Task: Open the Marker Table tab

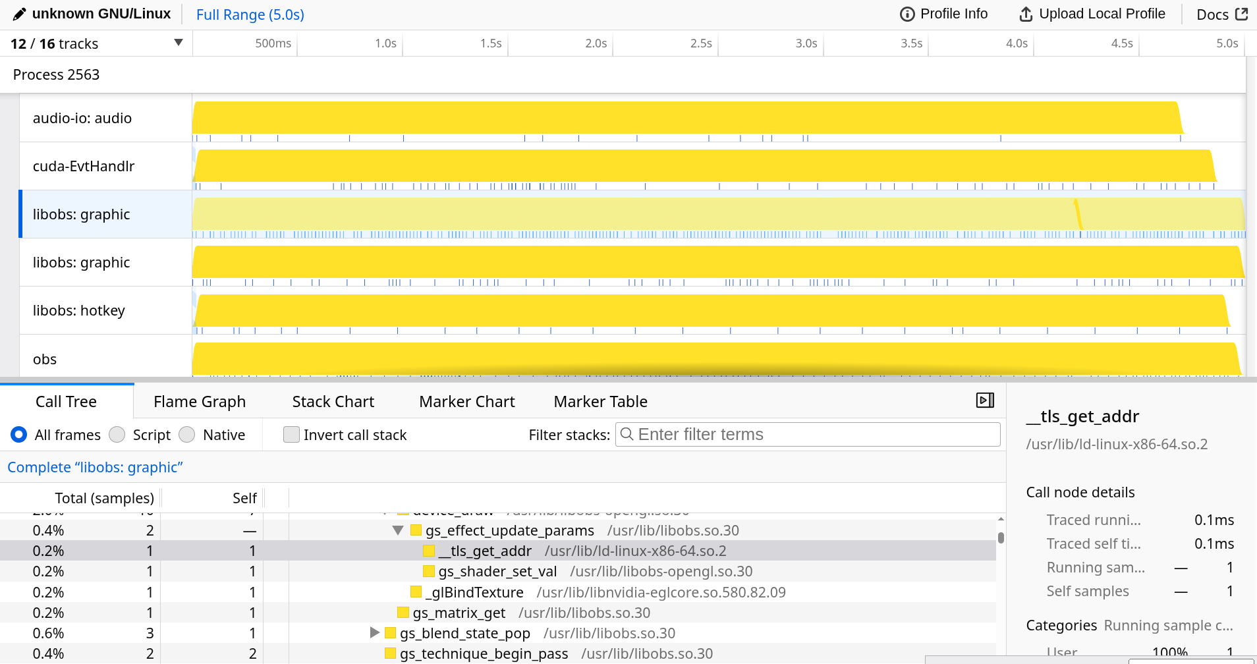Action: [x=600, y=401]
